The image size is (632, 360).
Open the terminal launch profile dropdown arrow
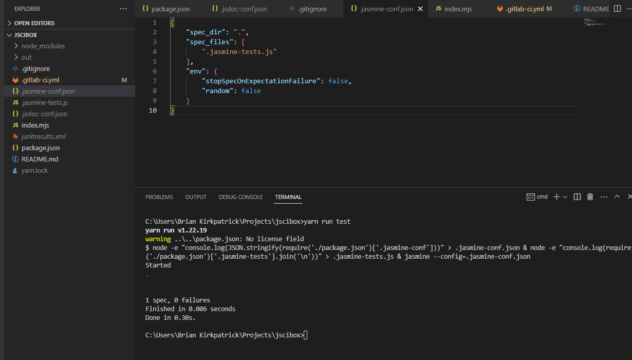pyautogui.click(x=565, y=197)
